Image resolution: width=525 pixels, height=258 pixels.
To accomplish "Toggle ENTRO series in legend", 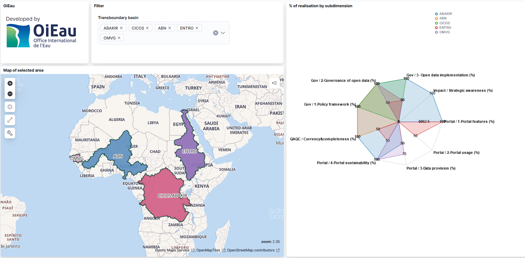I will click(443, 28).
